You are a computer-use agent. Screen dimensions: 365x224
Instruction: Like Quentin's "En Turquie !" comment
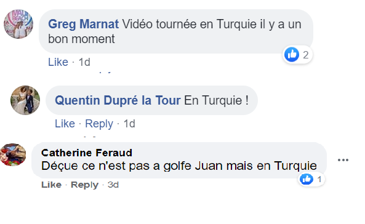(65, 124)
